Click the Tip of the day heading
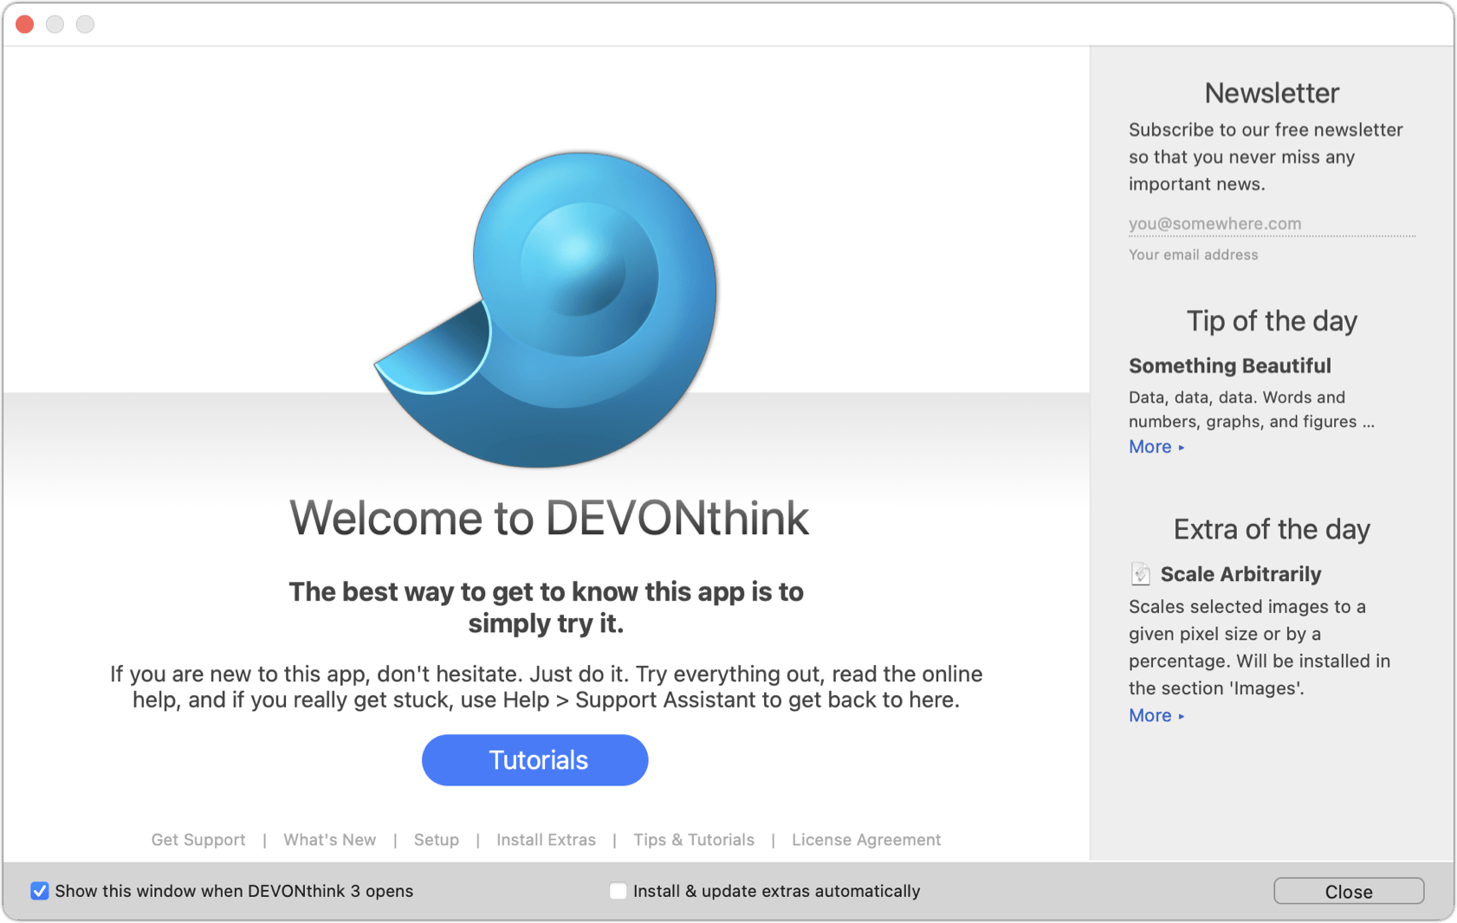Screen dimensions: 1457x923 tap(1272, 321)
